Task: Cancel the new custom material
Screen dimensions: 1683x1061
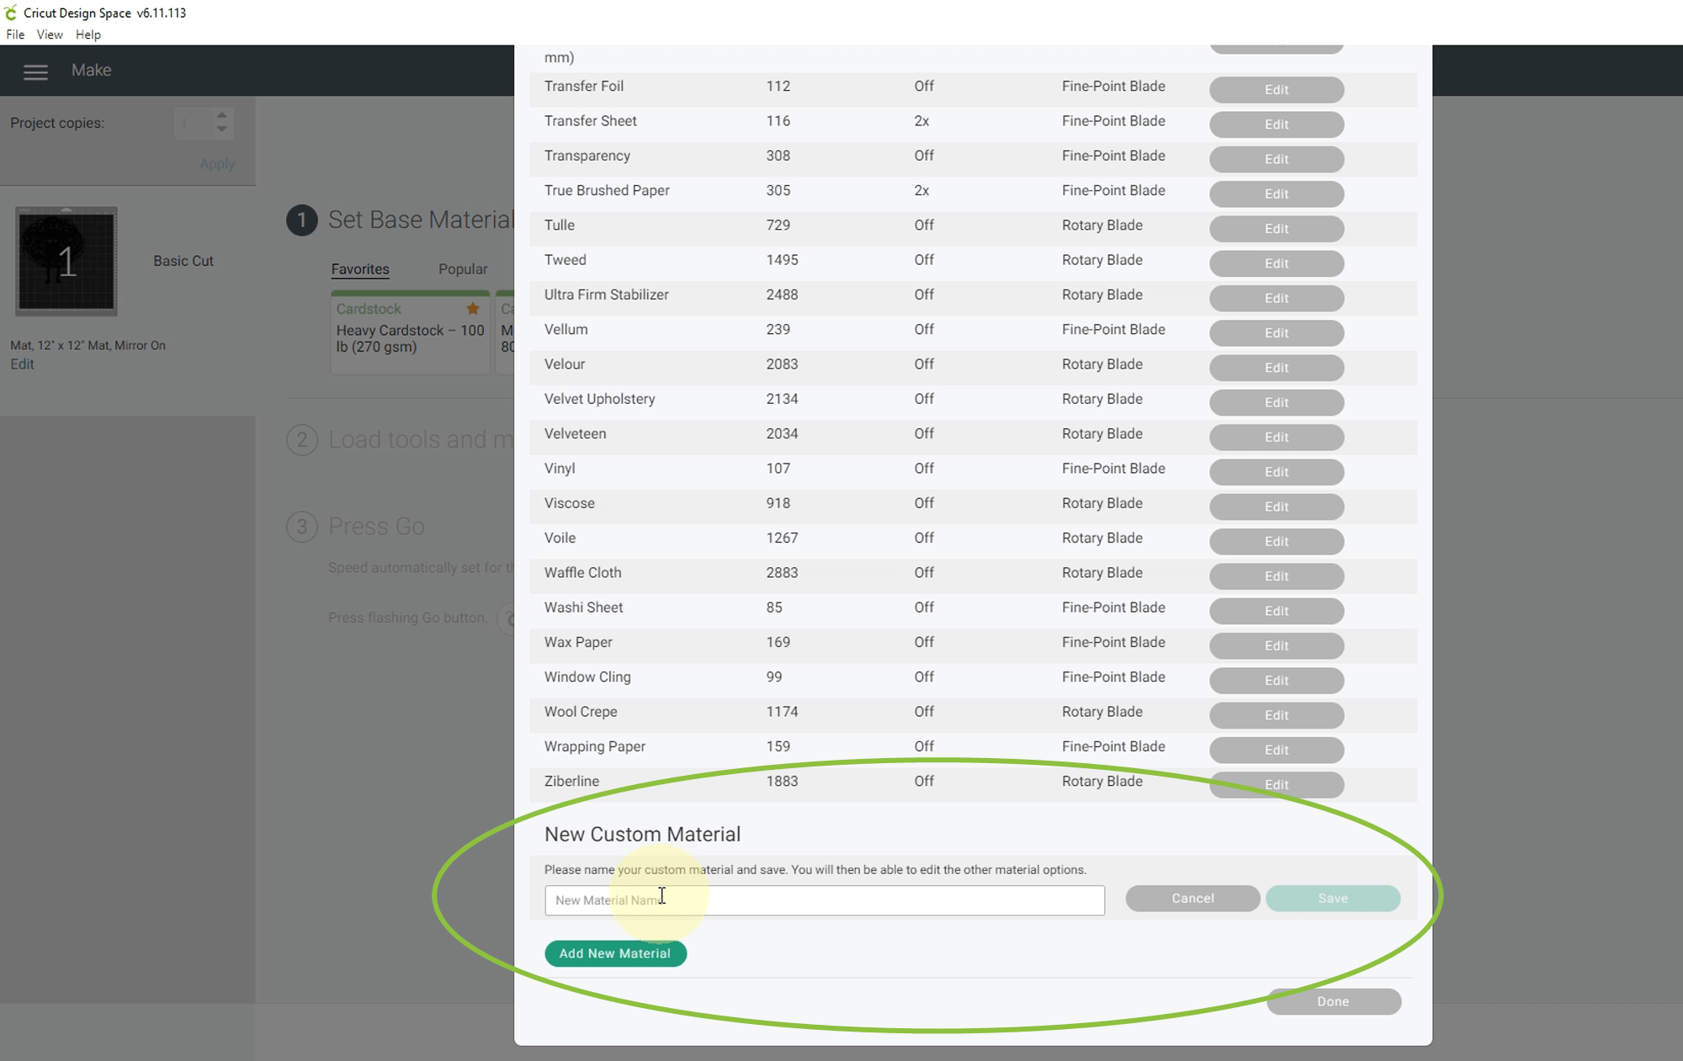Action: [1192, 899]
